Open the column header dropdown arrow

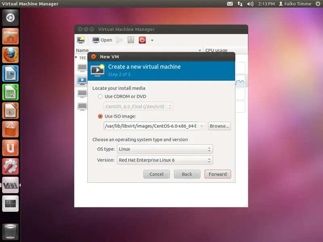tap(199, 50)
